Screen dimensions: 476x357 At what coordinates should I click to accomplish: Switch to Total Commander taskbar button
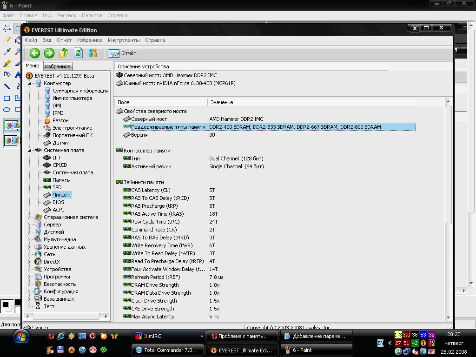click(x=167, y=350)
